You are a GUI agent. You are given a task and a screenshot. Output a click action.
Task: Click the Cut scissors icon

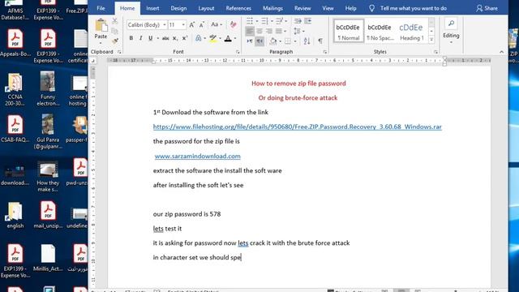point(115,21)
